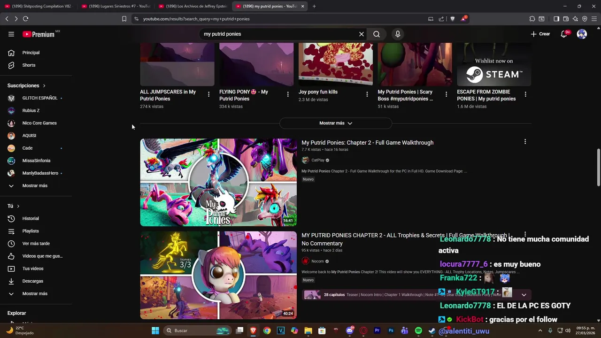This screenshot has height=338, width=601.
Task: Open options for ESCAPE FROM ZOMBIE PONIES
Action: pyautogui.click(x=525, y=94)
